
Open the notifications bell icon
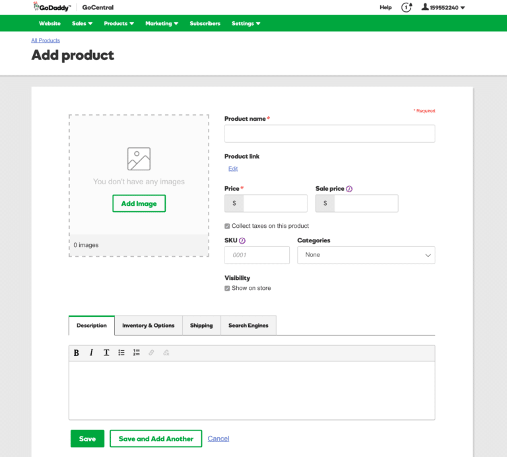(407, 7)
